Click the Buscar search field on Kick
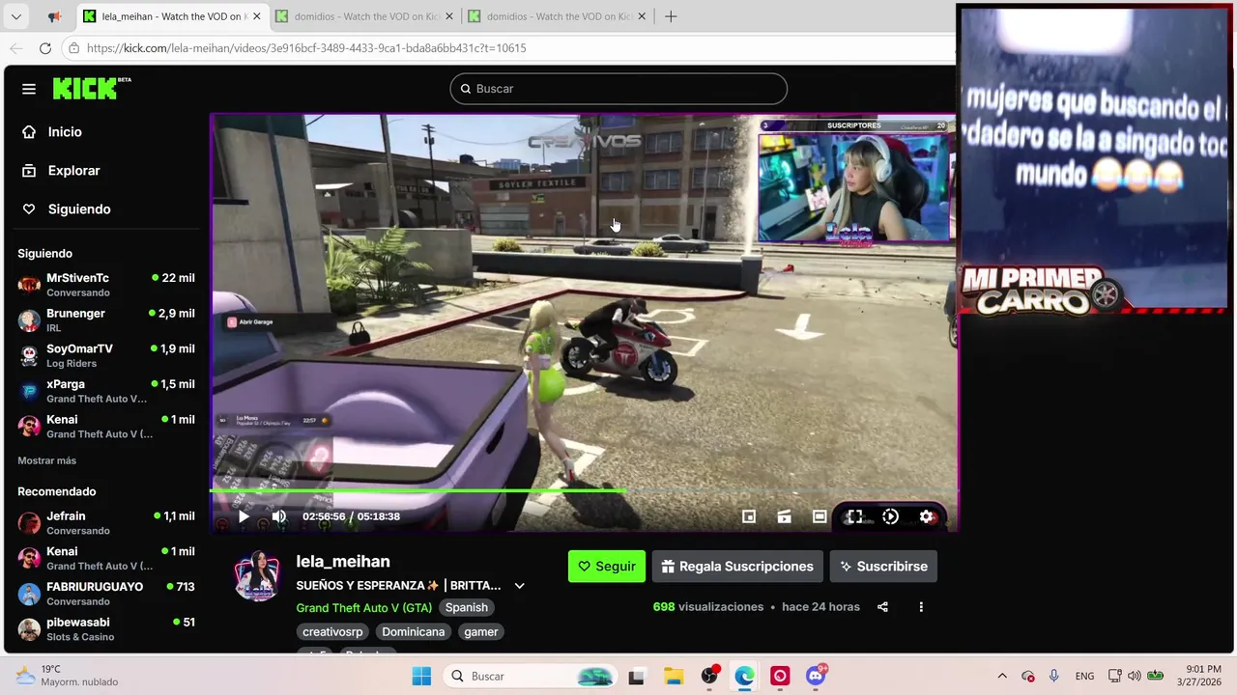Viewport: 1237px width, 695px height. point(618,89)
